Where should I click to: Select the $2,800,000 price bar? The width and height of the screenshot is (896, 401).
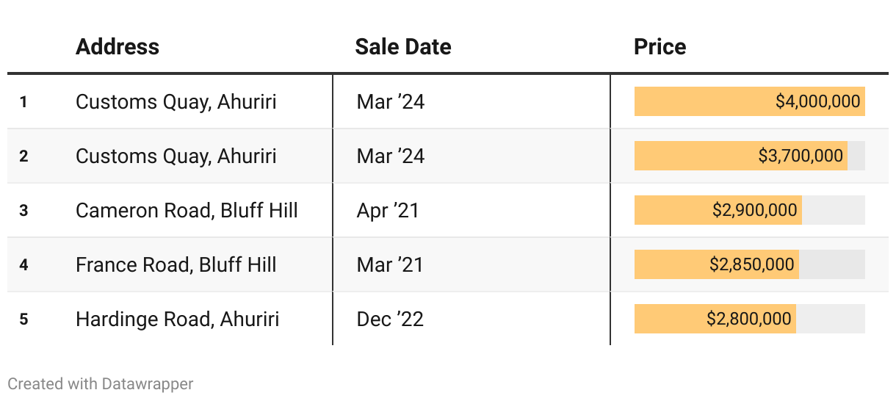tap(715, 319)
